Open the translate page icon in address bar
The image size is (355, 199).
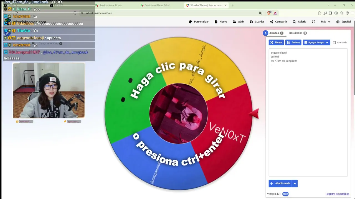pos(260,13)
